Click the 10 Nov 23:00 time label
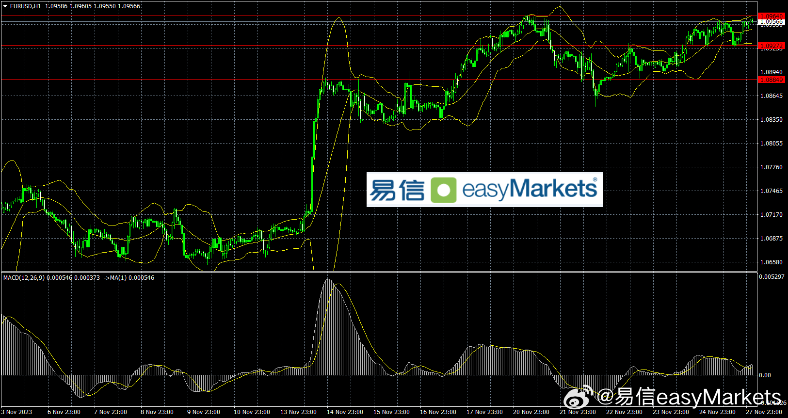 click(x=252, y=412)
